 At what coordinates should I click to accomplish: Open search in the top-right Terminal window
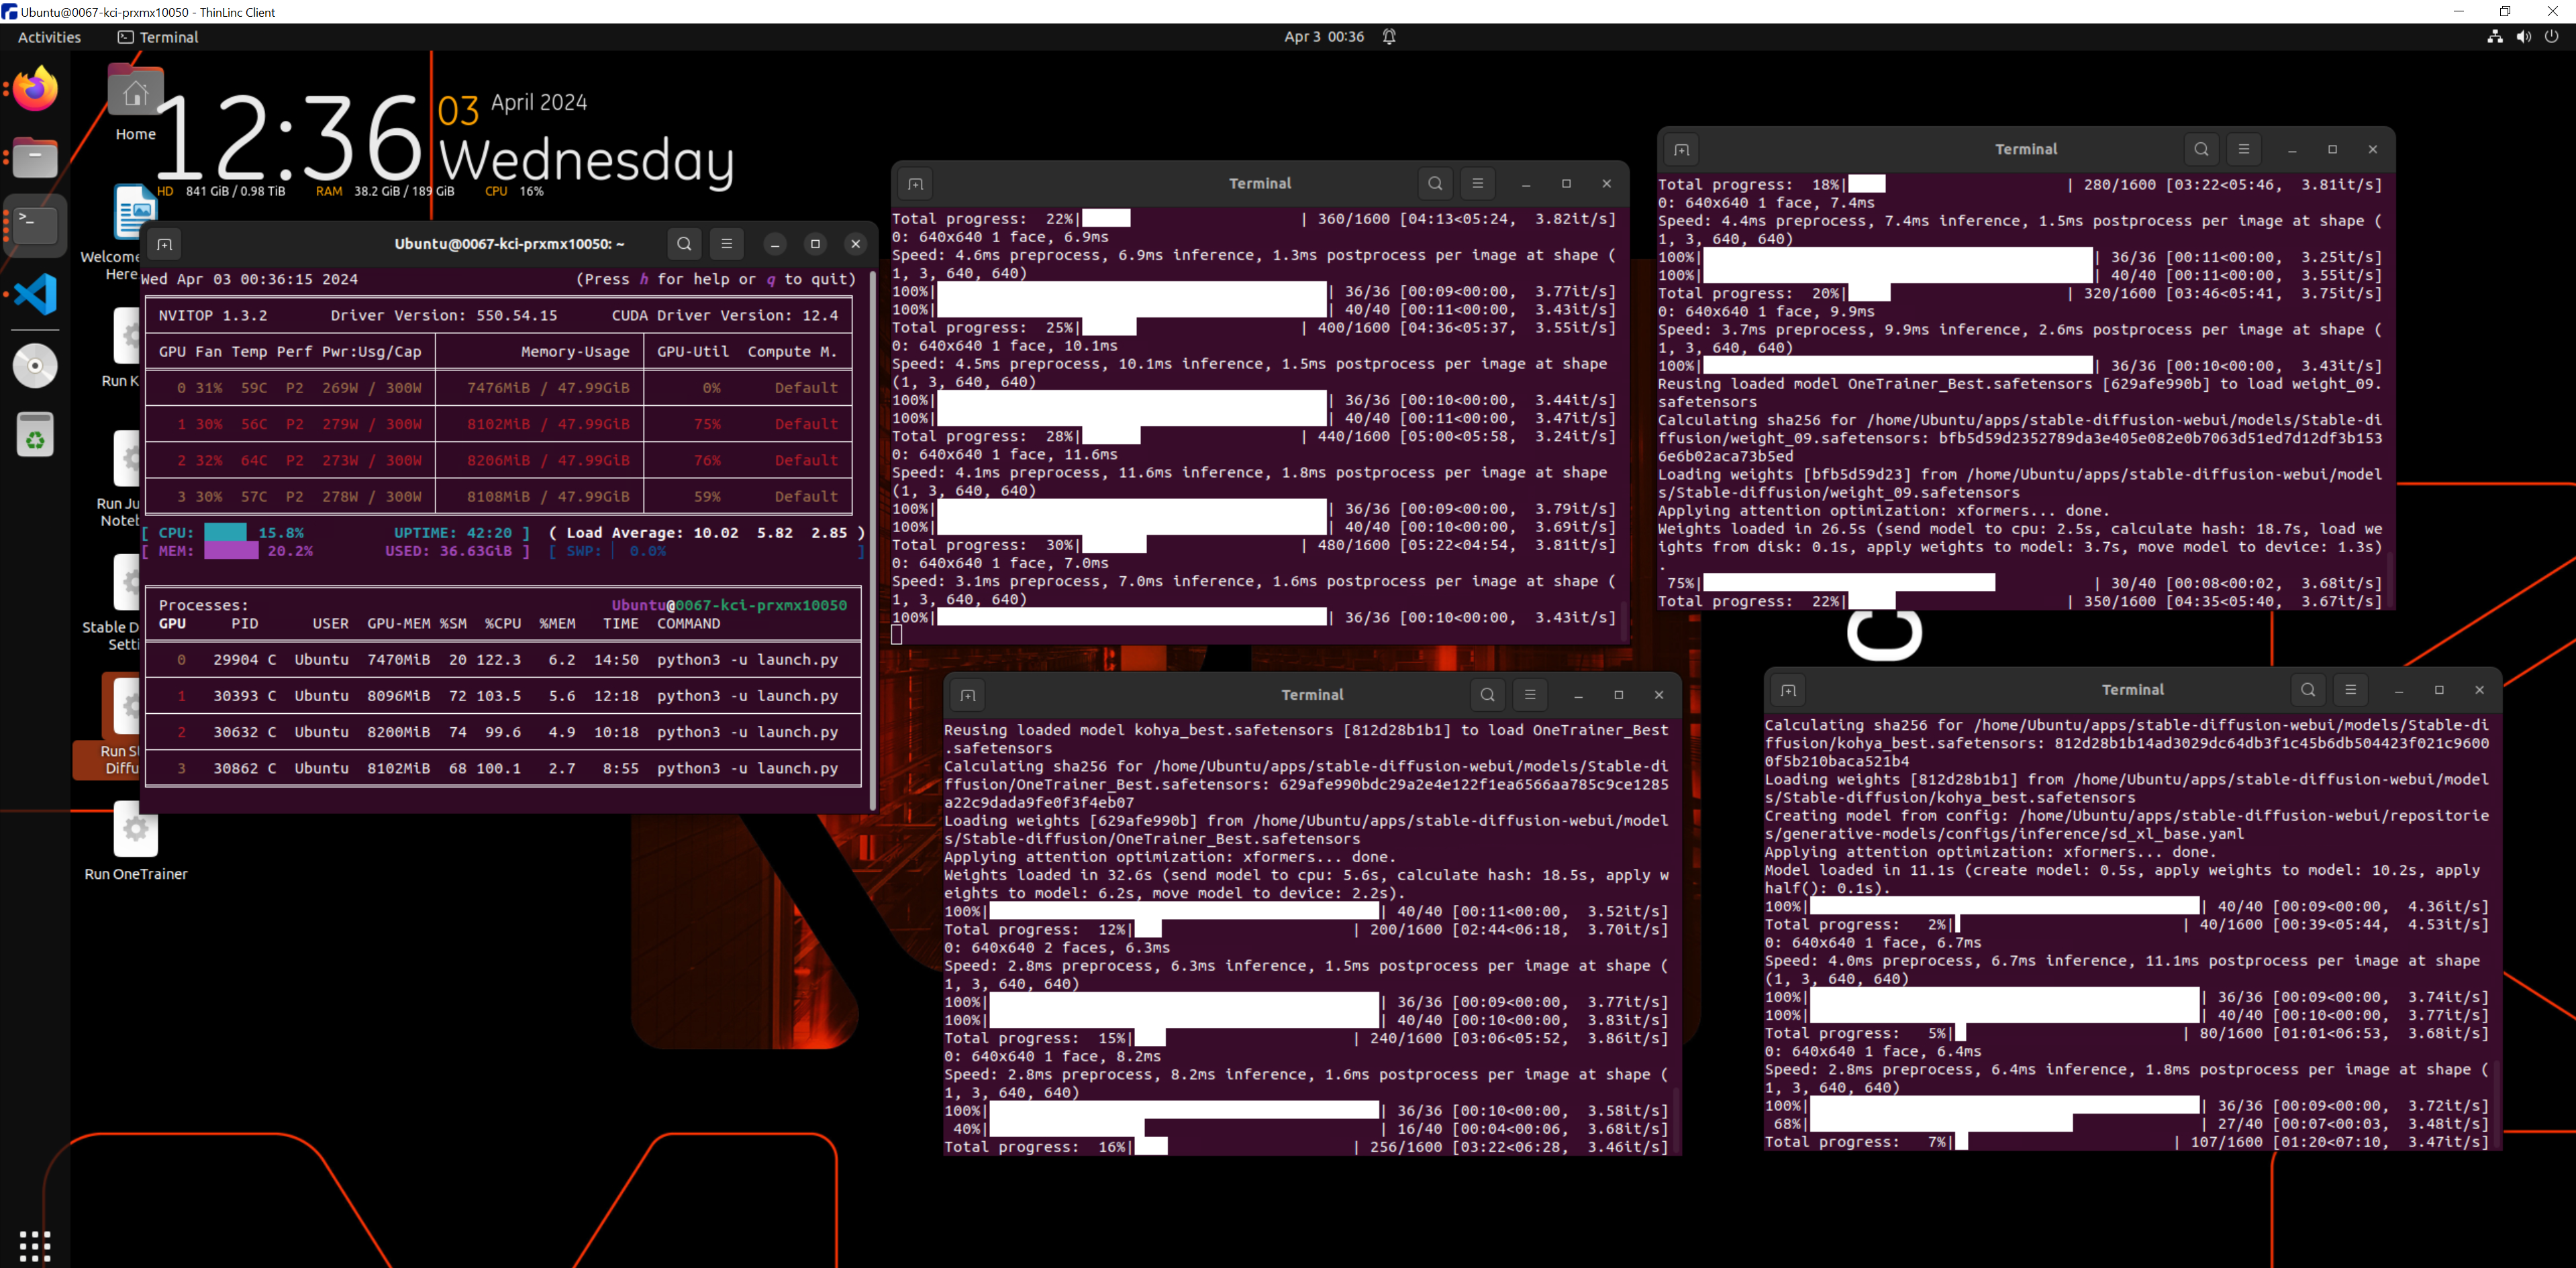click(2201, 148)
